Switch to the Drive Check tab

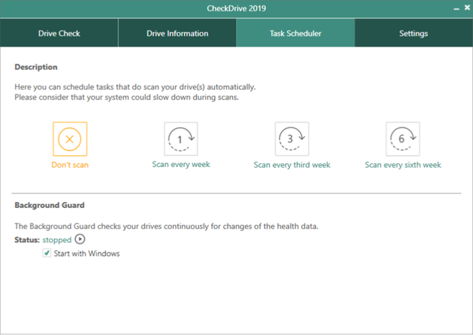59,33
